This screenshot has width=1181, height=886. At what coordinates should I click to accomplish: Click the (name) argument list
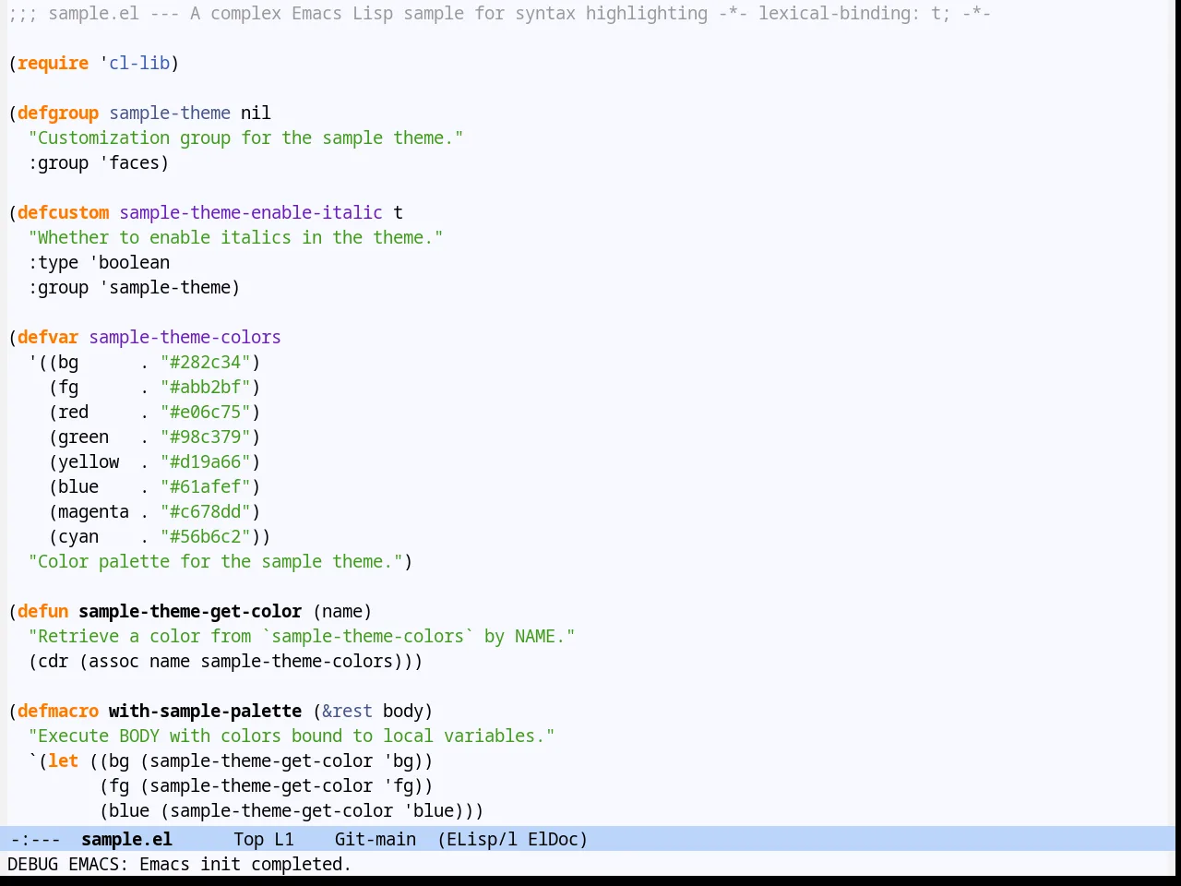342,611
